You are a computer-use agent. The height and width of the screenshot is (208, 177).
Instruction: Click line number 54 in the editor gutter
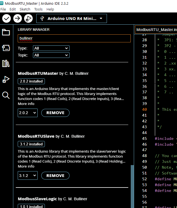pos(145,191)
